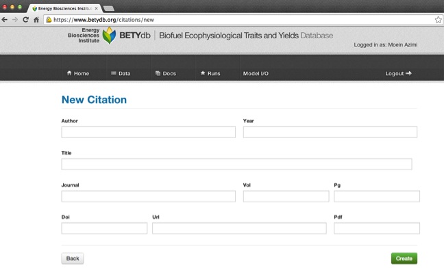Open a new browser tab
The height and width of the screenshot is (268, 444).
point(109,8)
